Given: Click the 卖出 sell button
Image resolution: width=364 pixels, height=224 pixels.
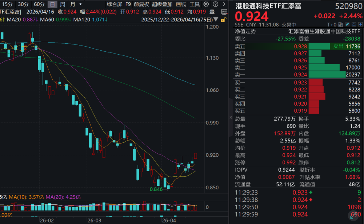Looking at the screenshot, I should pyautogui.click(x=338, y=46).
